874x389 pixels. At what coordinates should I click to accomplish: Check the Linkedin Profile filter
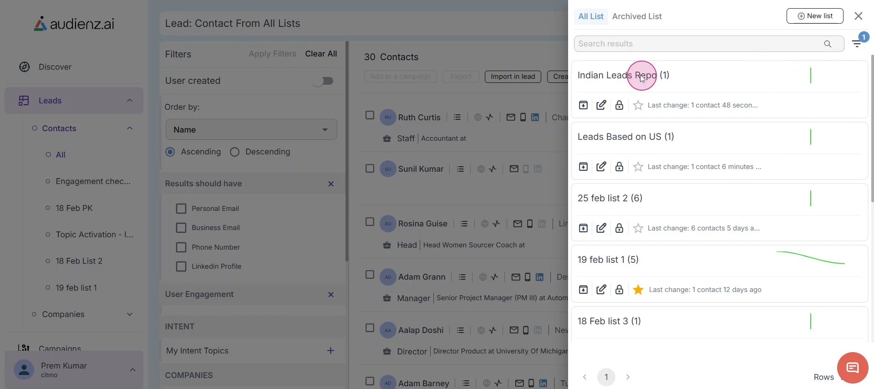coord(181,266)
